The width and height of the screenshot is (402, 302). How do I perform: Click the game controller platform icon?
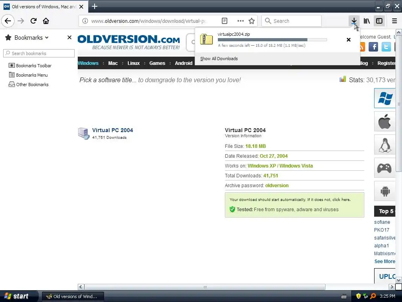click(x=385, y=168)
